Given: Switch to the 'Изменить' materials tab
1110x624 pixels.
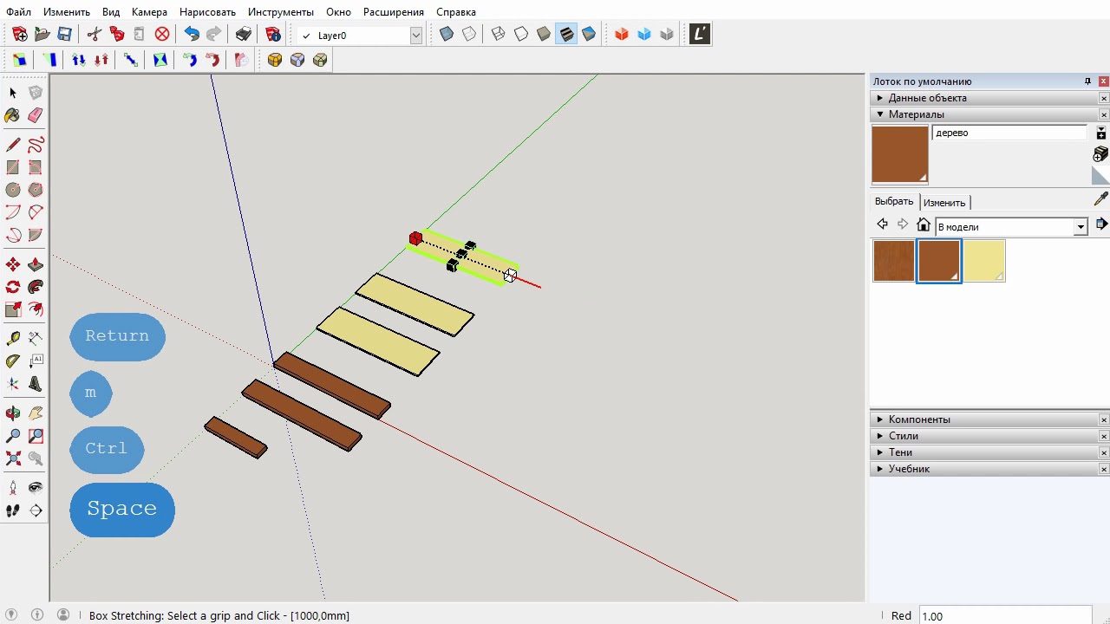Looking at the screenshot, I should [x=944, y=202].
